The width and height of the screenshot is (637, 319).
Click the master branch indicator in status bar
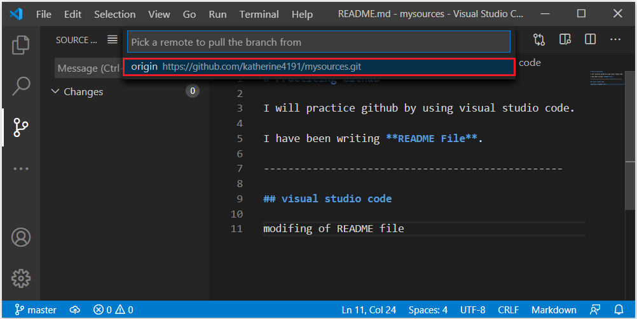36,310
